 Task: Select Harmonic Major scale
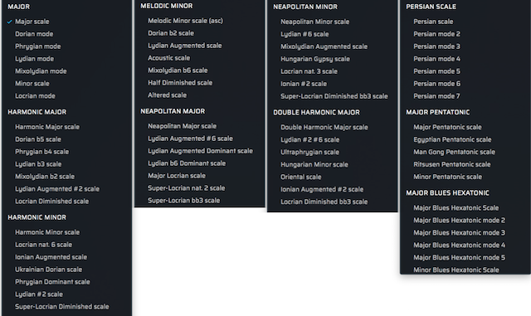(47, 127)
